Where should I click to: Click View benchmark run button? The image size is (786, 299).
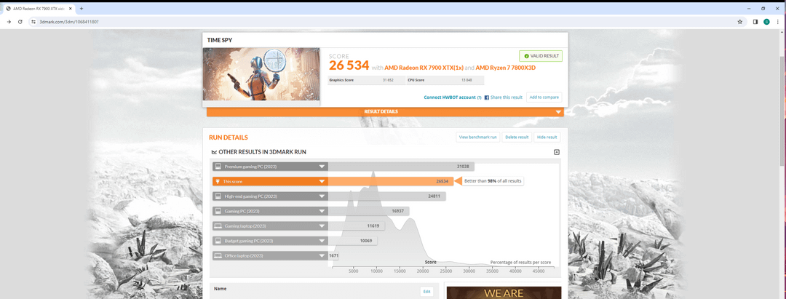click(x=477, y=137)
